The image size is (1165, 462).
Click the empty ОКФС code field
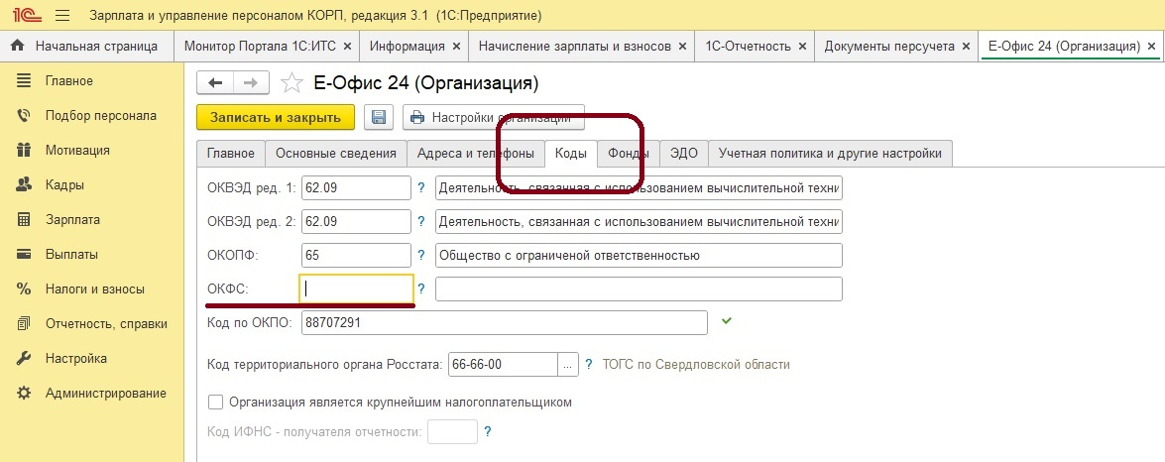click(356, 289)
